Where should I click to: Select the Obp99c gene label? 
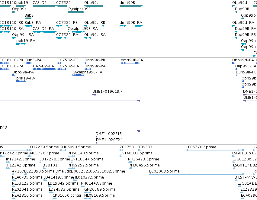coord(91,3)
